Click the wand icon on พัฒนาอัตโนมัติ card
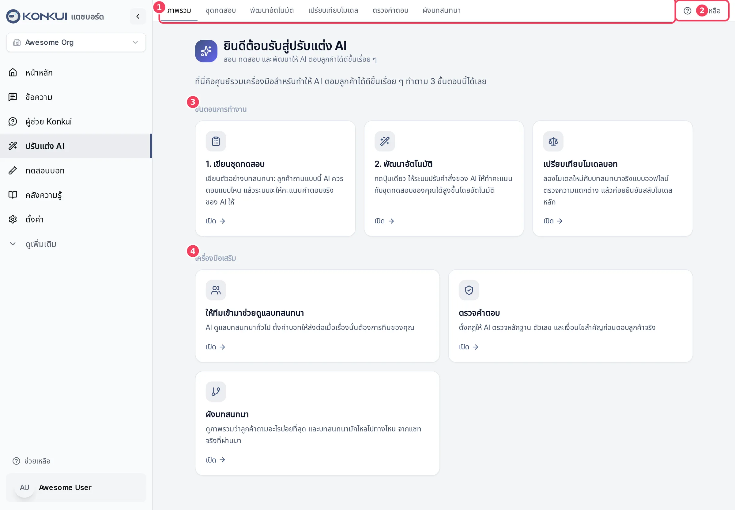The height and width of the screenshot is (510, 735). click(x=385, y=141)
